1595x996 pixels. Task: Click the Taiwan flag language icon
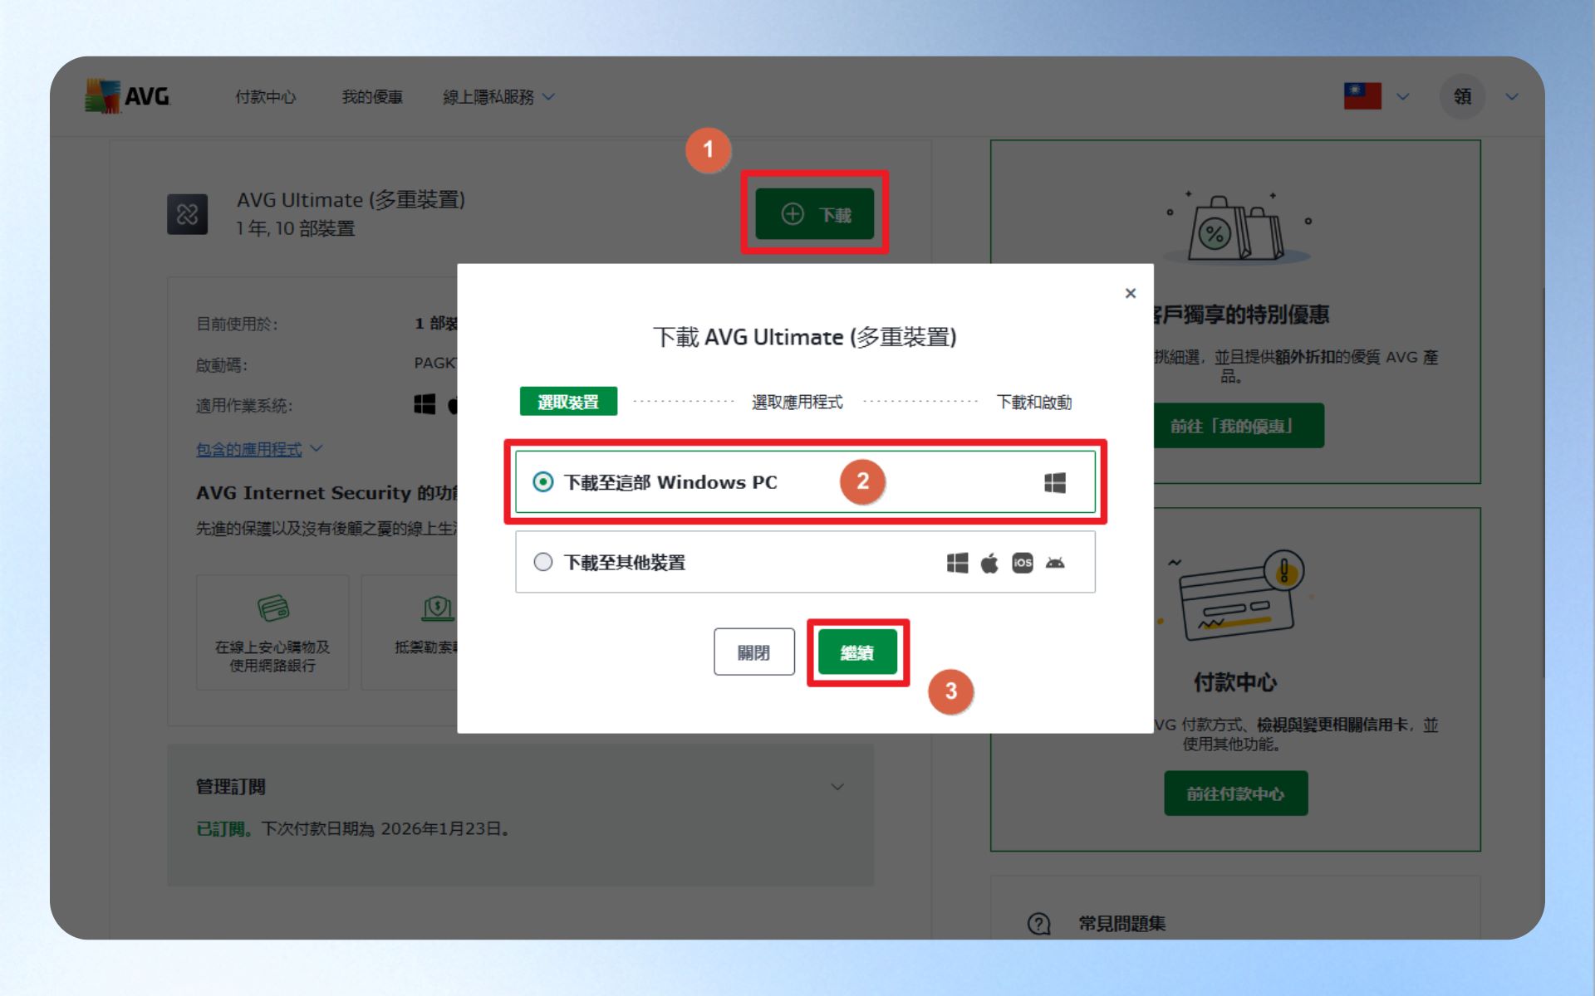coord(1362,96)
